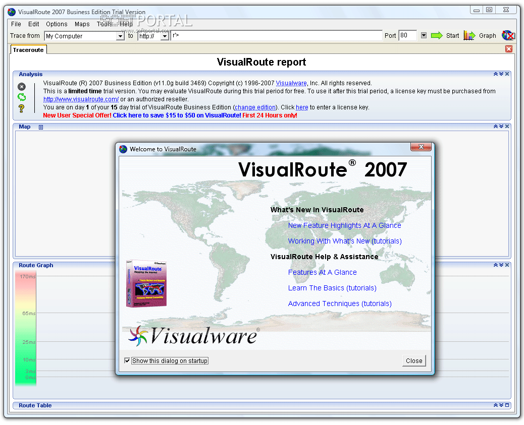
Task: Click the VisualRoute product box image
Action: (x=146, y=284)
